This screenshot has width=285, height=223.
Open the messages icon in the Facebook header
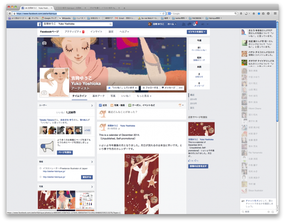pyautogui.click(x=189, y=24)
